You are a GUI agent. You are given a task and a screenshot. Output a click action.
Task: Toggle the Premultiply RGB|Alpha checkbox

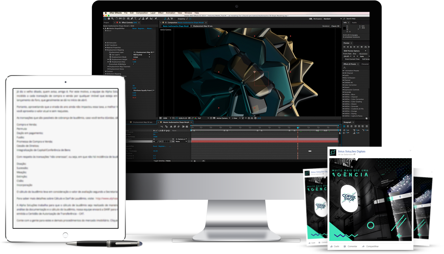(133, 64)
